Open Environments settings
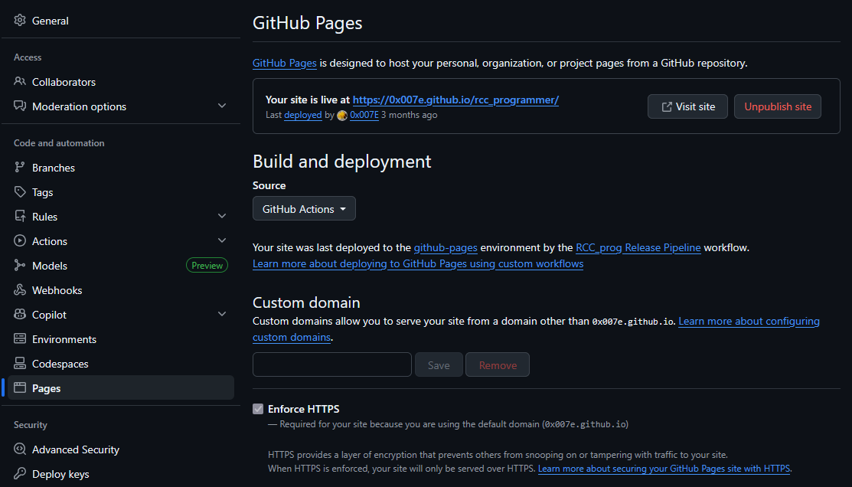Viewport: 852px width, 487px height. pyautogui.click(x=121, y=339)
